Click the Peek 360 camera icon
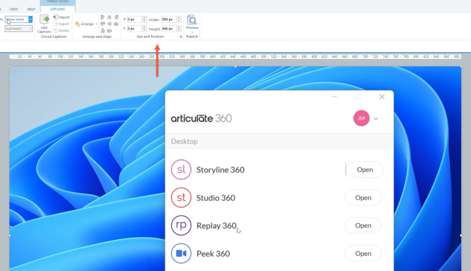 tap(181, 253)
